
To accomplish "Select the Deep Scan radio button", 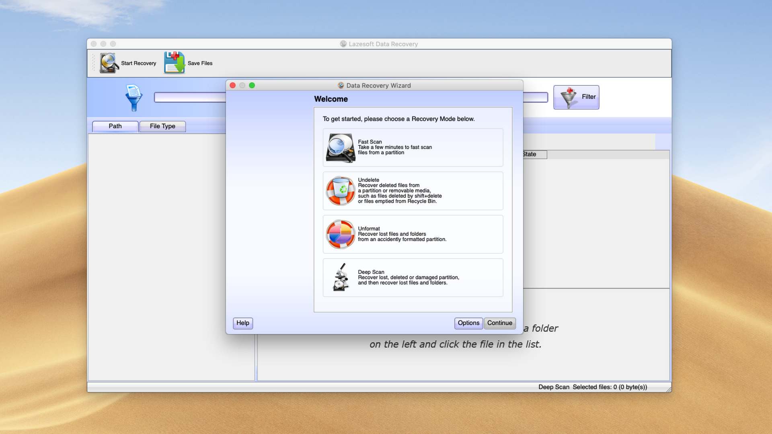I will [x=413, y=277].
